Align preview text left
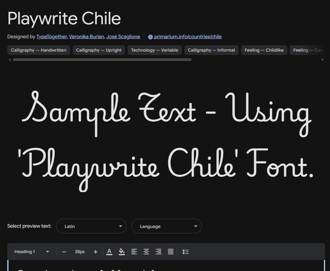 [134, 252]
